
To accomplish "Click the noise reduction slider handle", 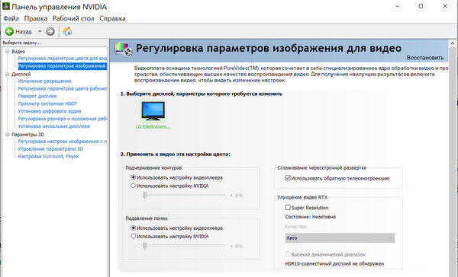I will 144,246.
